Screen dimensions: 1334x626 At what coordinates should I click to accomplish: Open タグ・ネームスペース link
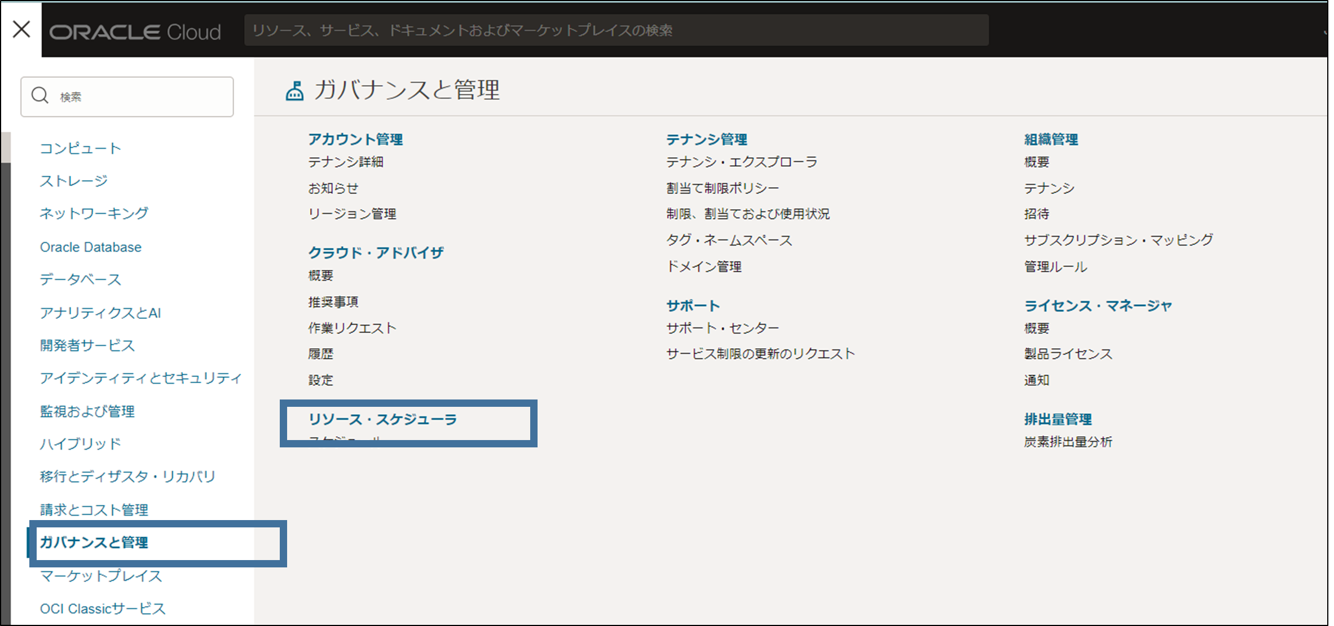pos(729,241)
